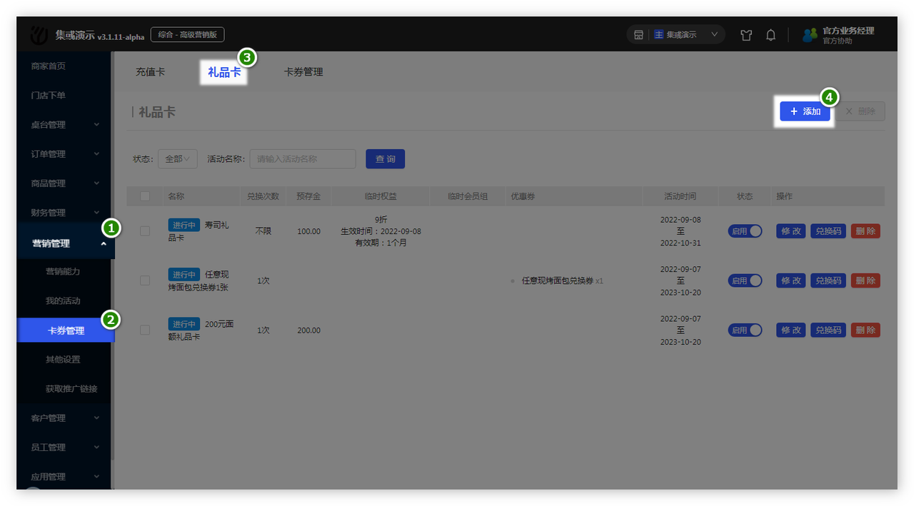Click the 200.00 预存金 cell
Screen dimensions: 914x506
click(x=308, y=330)
